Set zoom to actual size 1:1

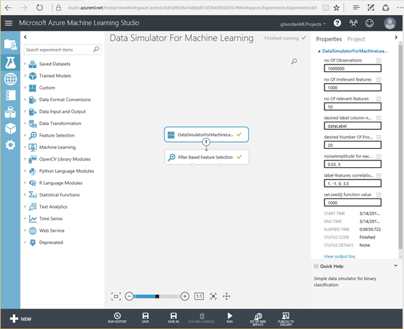tap(199, 296)
